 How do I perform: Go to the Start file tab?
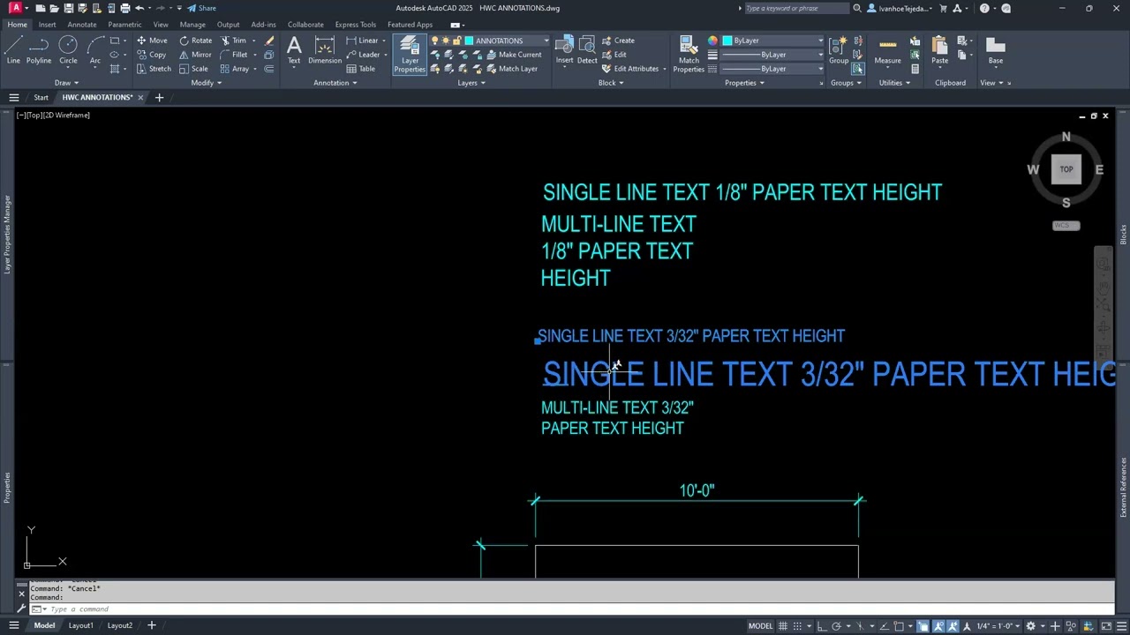point(41,97)
